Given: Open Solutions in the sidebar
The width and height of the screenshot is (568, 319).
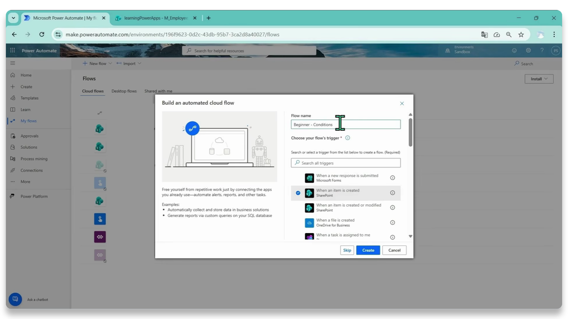Looking at the screenshot, I should point(29,147).
